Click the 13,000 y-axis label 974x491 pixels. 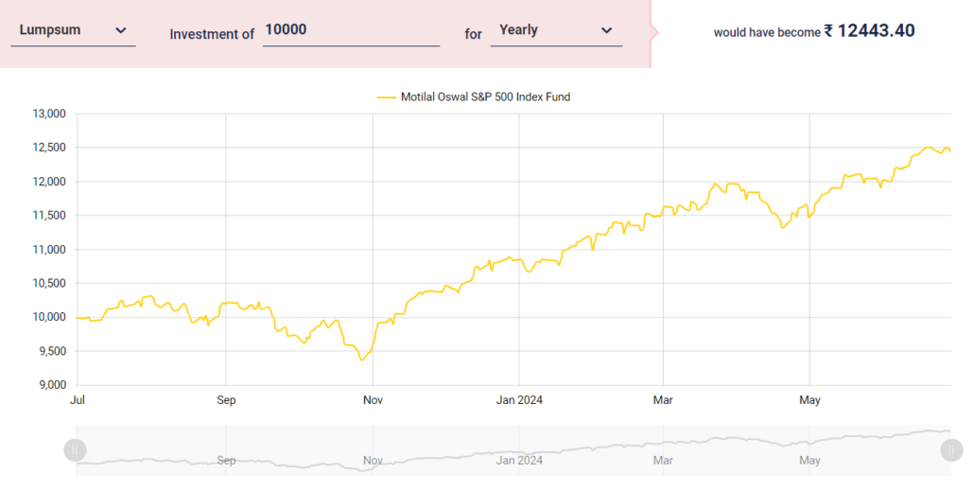48,114
